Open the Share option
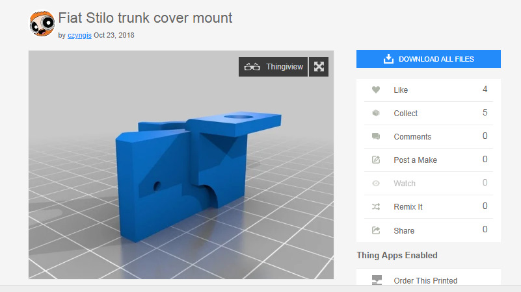 [x=429, y=230]
